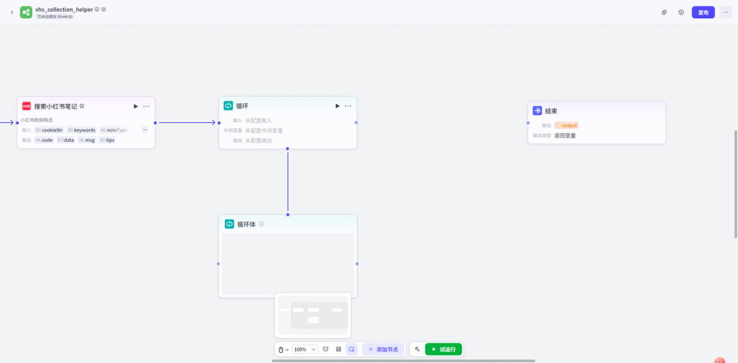This screenshot has height=363, width=738.
Task: Open the top-right more options menu
Action: [x=725, y=12]
